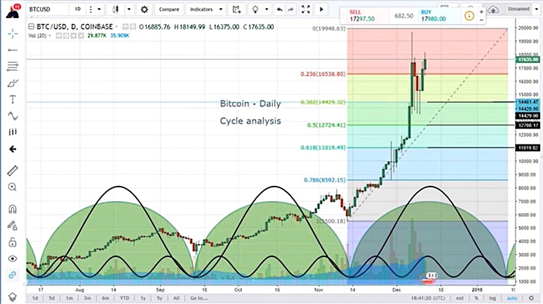Open user profile avatar with notification badge
Image resolution: width=543 pixels, height=304 pixels.
click(x=13, y=11)
